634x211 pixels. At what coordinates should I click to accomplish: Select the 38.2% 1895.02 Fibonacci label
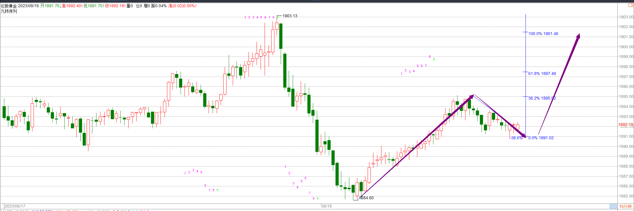542,98
